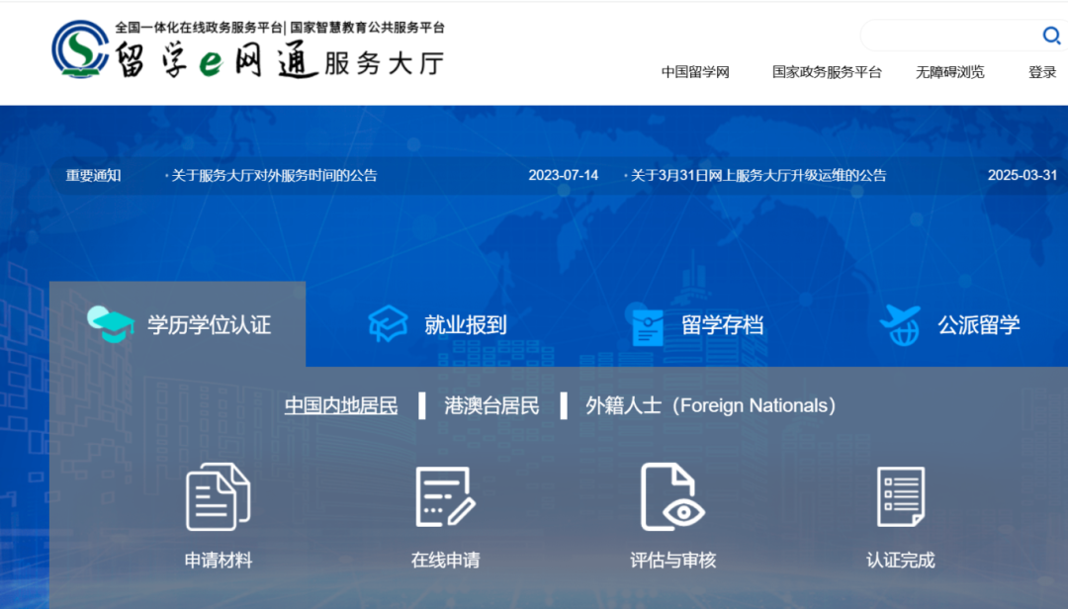Click the 登录 login link
The height and width of the screenshot is (609, 1068).
tap(1042, 72)
